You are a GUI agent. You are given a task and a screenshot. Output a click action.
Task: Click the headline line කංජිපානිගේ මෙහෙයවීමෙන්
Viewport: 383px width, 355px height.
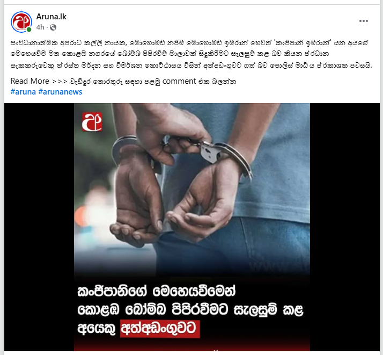(157, 291)
